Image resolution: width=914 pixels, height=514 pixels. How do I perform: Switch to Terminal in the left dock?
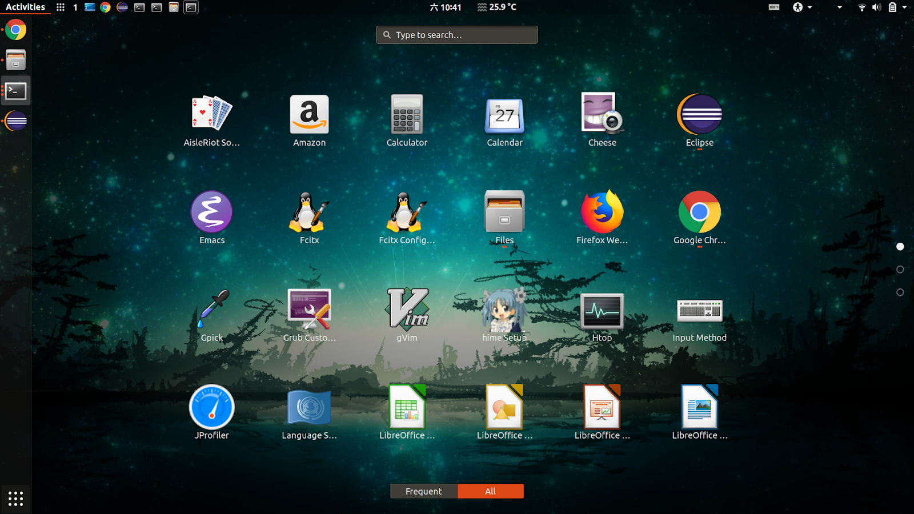click(x=15, y=91)
